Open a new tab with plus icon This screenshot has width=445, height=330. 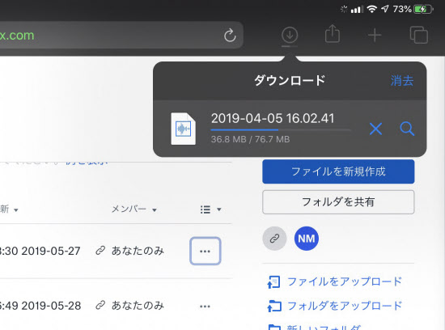[375, 36]
